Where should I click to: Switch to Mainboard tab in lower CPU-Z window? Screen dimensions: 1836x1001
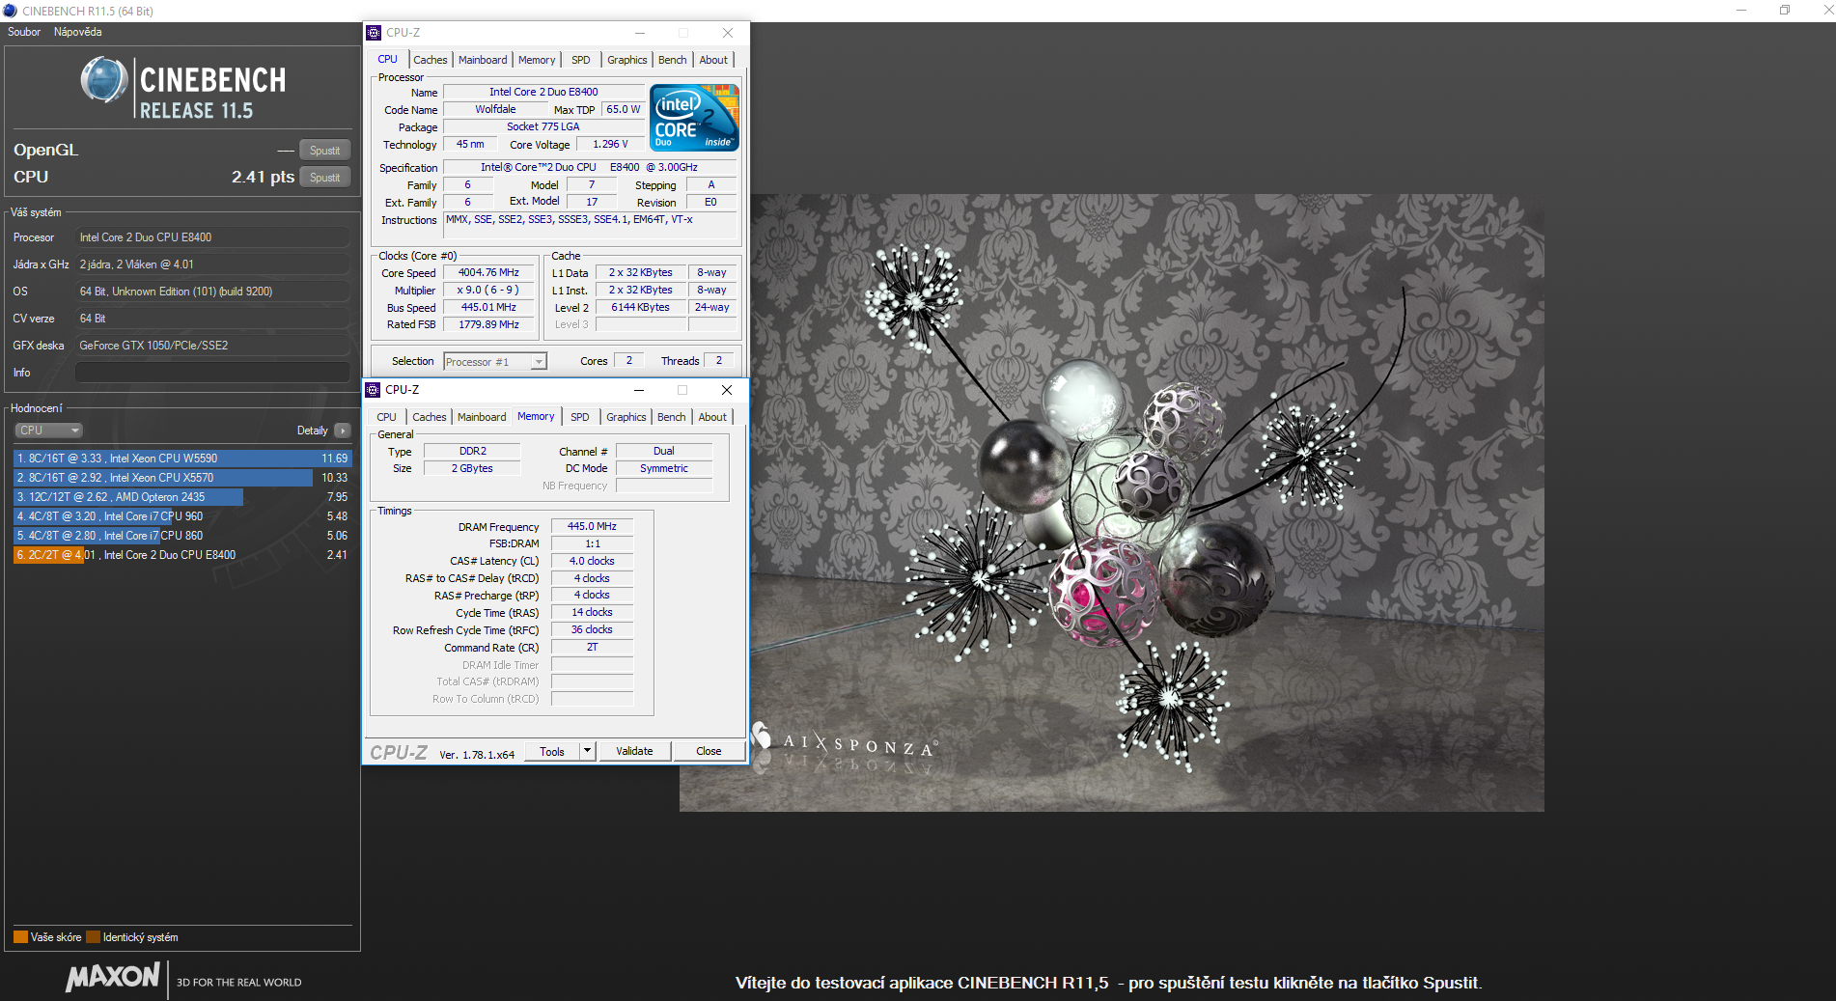pyautogui.click(x=482, y=417)
